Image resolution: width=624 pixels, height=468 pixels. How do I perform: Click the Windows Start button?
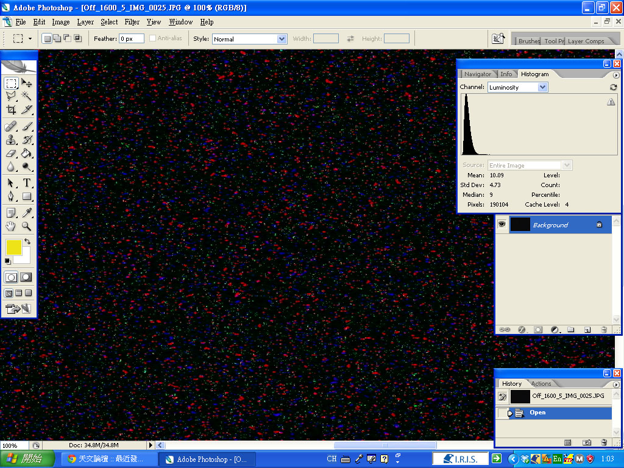(x=21, y=459)
